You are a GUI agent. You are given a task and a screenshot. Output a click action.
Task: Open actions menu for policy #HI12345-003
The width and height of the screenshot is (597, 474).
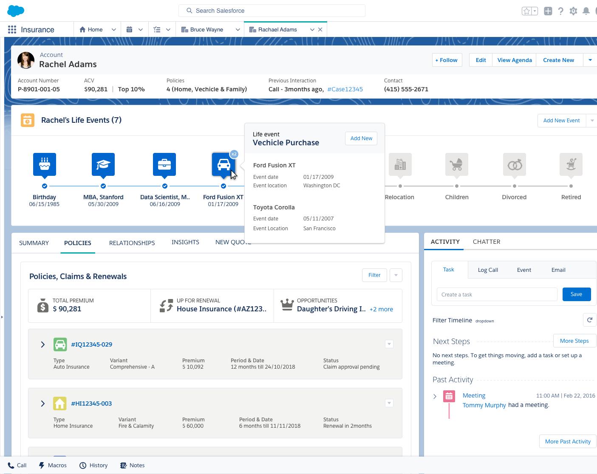click(x=389, y=403)
